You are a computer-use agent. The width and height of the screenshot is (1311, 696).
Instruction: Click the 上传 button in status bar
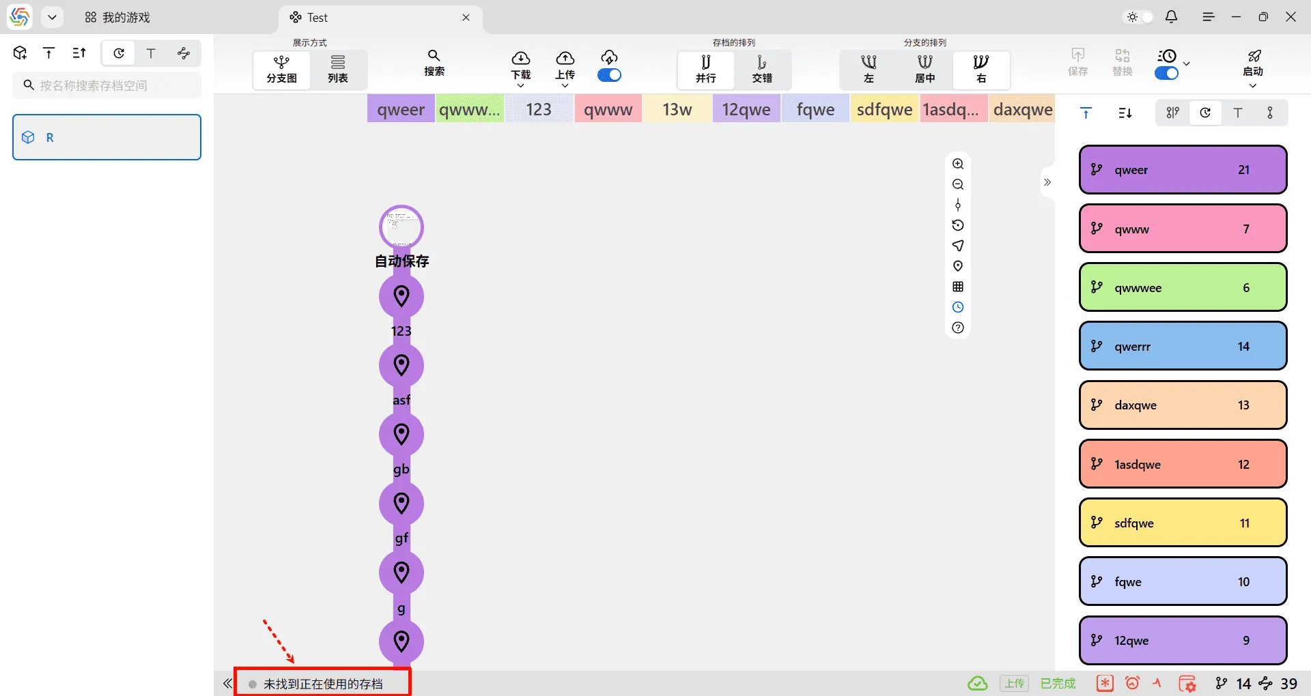point(1014,683)
